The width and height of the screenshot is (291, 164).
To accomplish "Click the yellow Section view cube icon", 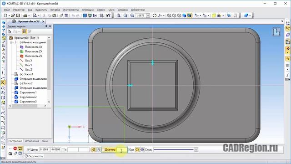I will (x=214, y=15).
